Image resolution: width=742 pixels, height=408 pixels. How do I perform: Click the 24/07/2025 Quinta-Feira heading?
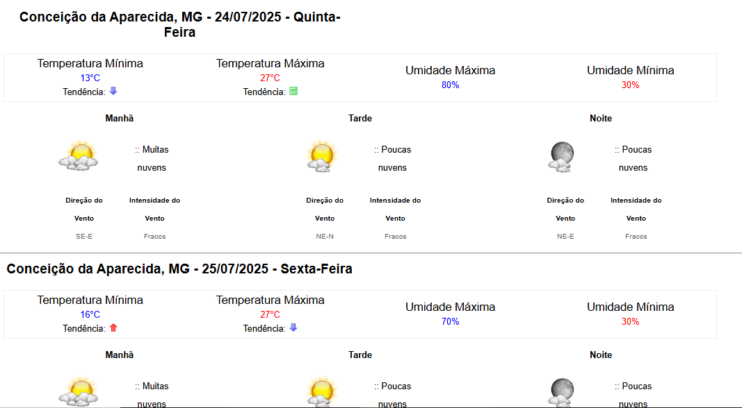pyautogui.click(x=180, y=24)
